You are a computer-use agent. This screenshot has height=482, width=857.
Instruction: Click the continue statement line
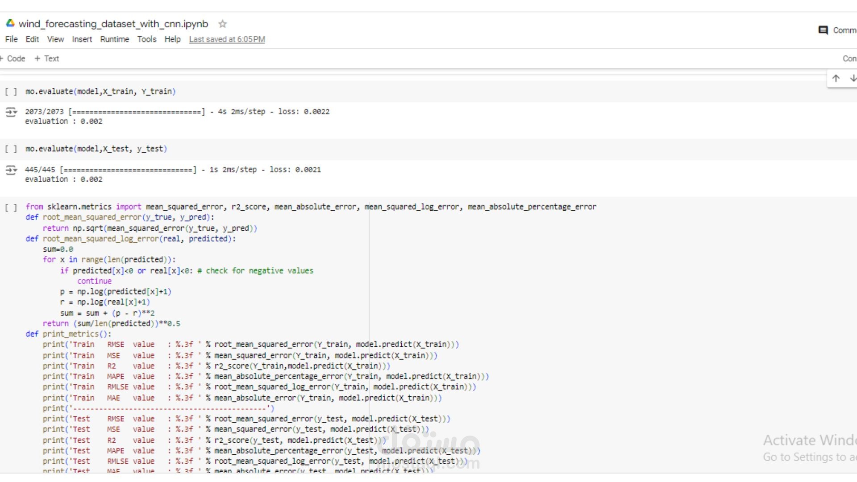[94, 281]
